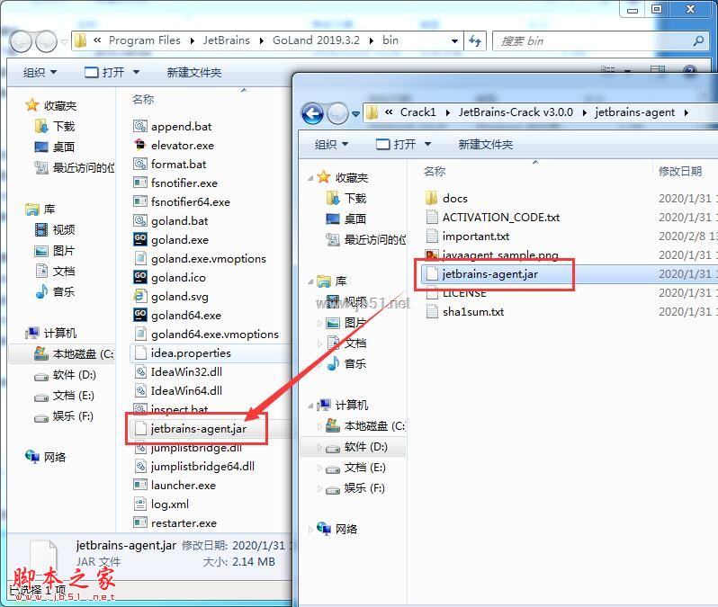Click refresh icon next to bin address bar
718x607 pixels.
[x=475, y=41]
